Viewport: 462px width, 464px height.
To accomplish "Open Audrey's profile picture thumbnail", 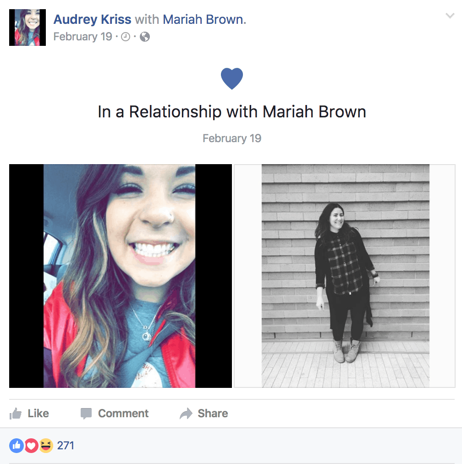I will (27, 28).
